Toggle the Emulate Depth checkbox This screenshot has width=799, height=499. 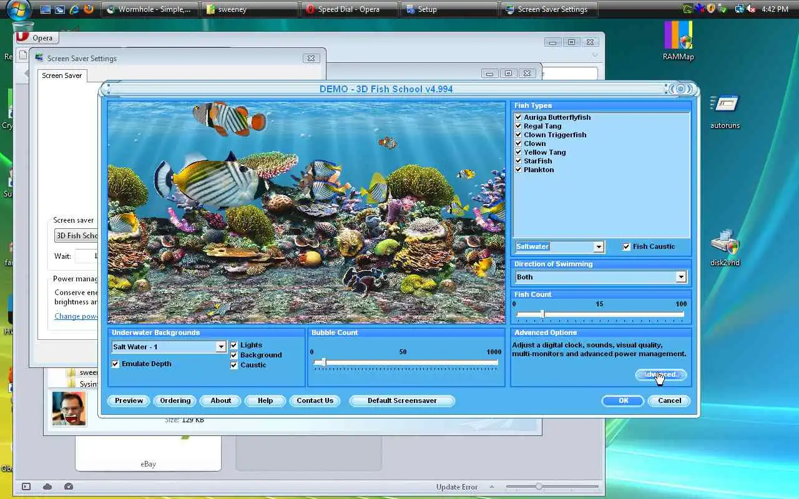tap(115, 364)
